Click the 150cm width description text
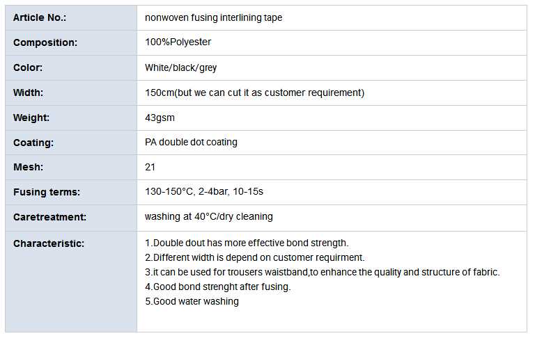535x338 pixels. coord(254,92)
